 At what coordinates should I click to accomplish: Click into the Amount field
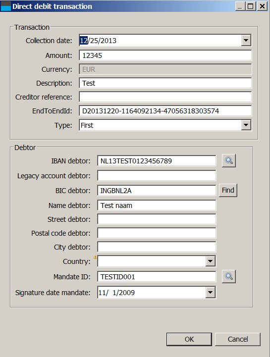(165, 55)
